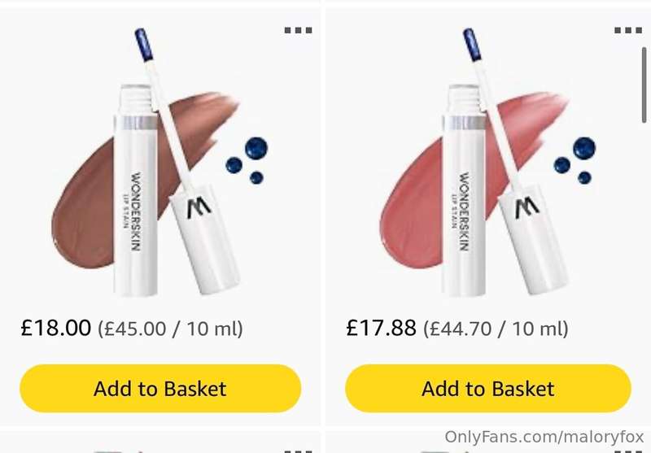Click the £45.00 / 10 ml unit price

[170, 329]
